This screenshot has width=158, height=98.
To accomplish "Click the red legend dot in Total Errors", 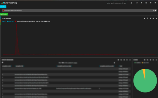I will [x=16, y=21].
